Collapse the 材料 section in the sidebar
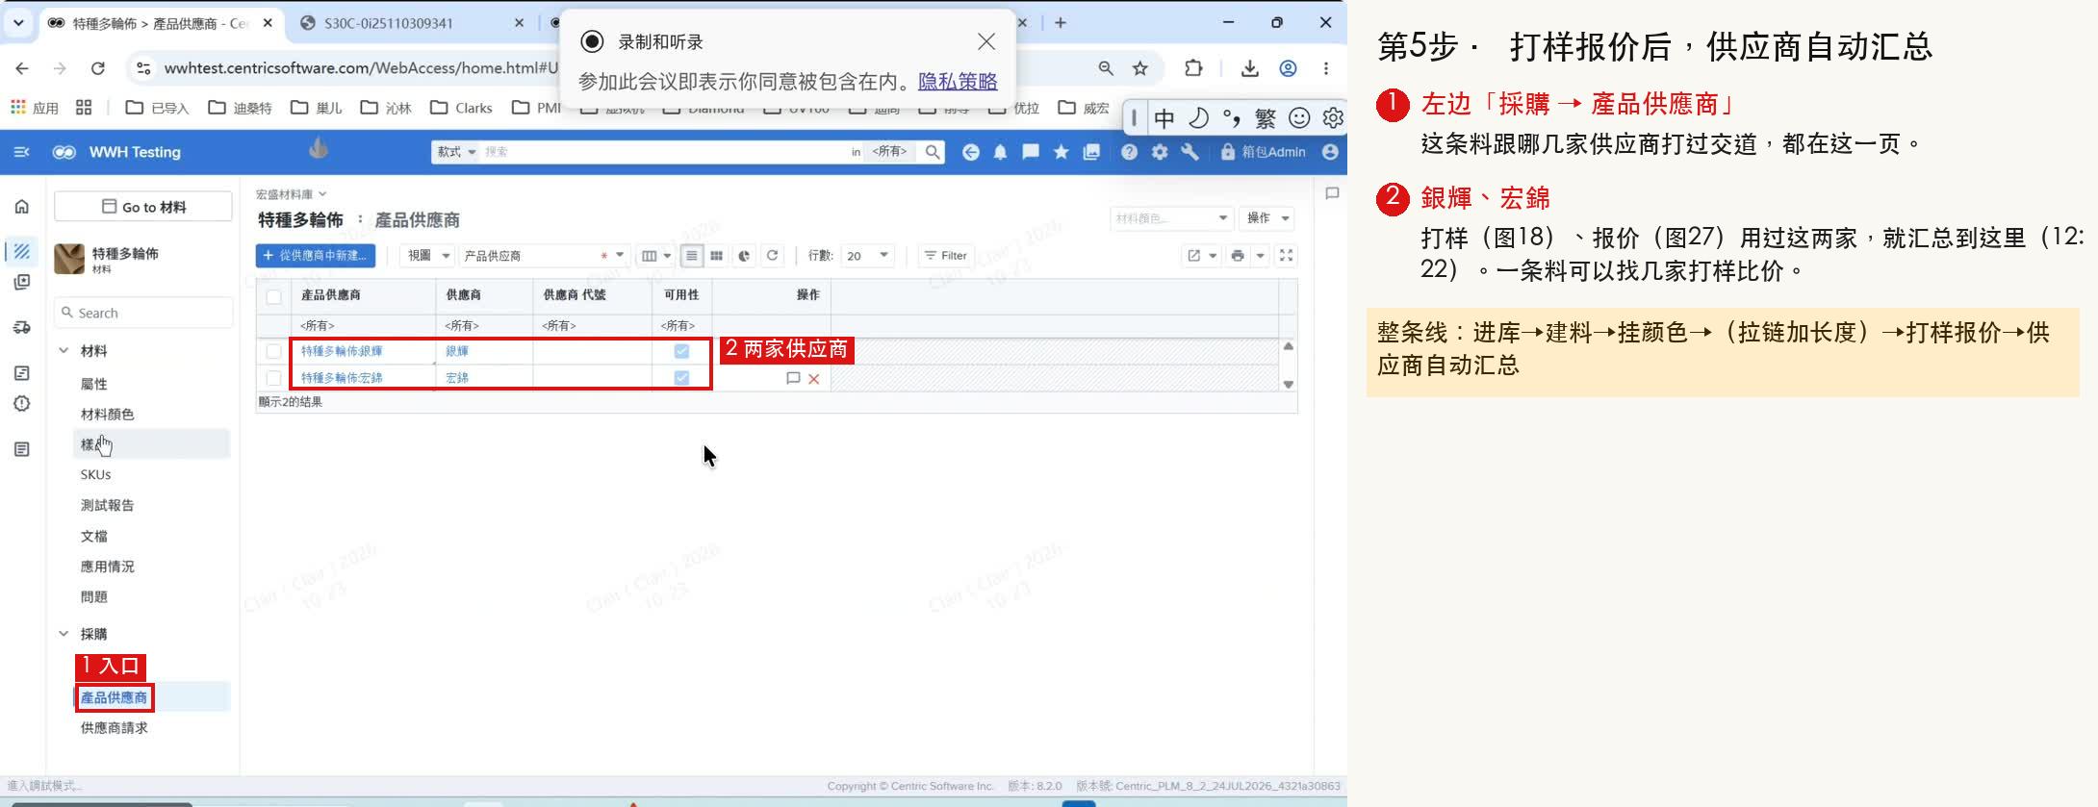 click(64, 351)
